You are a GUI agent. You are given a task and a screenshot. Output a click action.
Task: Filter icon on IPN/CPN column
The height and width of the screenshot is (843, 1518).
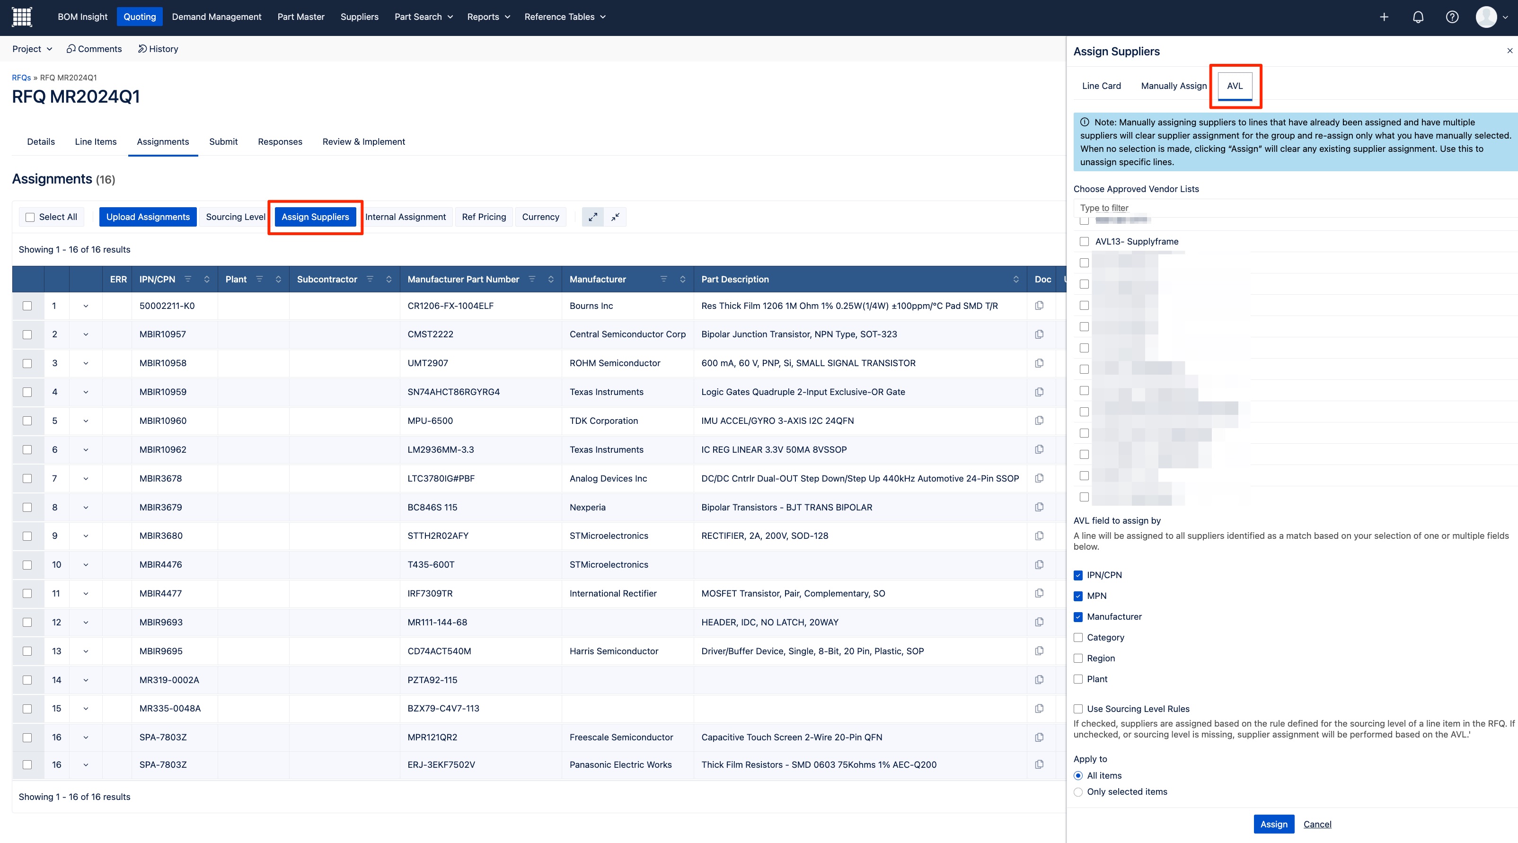(x=188, y=279)
